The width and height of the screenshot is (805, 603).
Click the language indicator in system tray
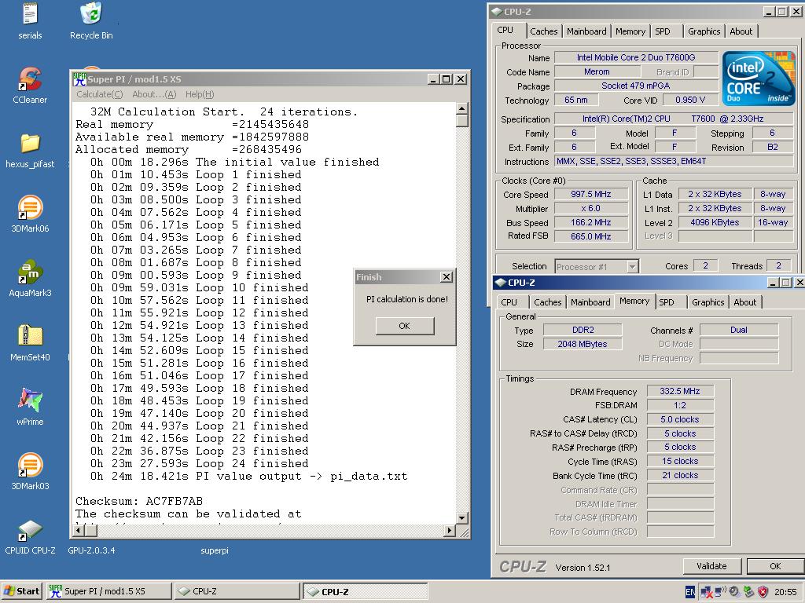point(690,592)
